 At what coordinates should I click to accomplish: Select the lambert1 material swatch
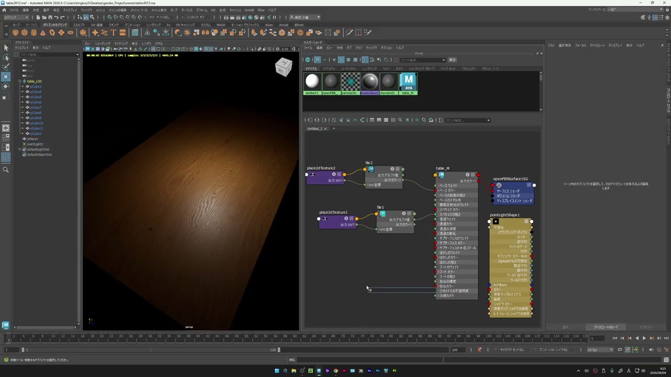pyautogui.click(x=312, y=84)
